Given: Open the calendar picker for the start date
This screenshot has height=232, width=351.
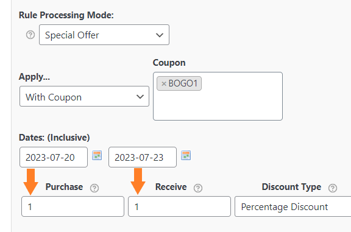Looking at the screenshot, I should 97,155.
